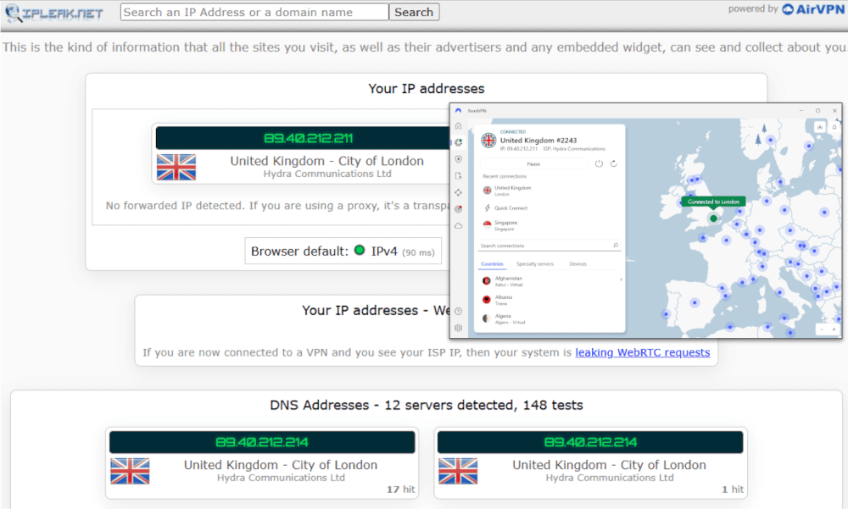Click the 1 hit DNS address 89.40.212.214
Image resolution: width=848 pixels, height=509 pixels.
[x=590, y=442]
